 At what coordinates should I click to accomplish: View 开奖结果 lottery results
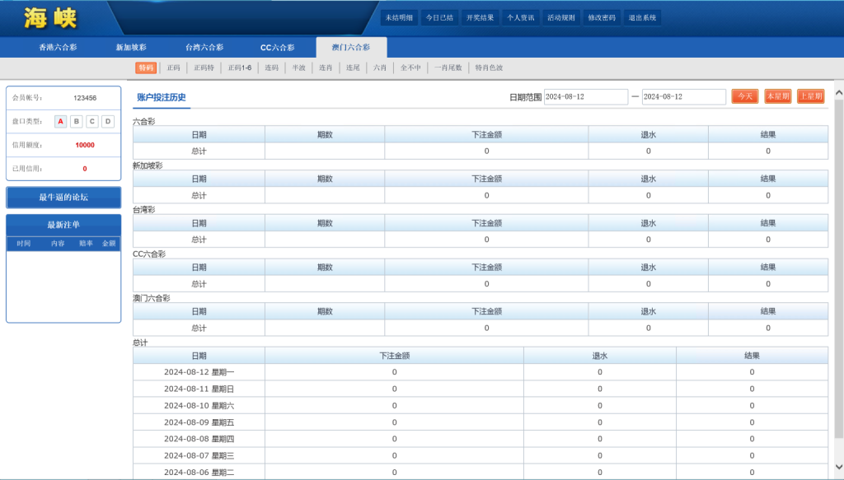[481, 16]
